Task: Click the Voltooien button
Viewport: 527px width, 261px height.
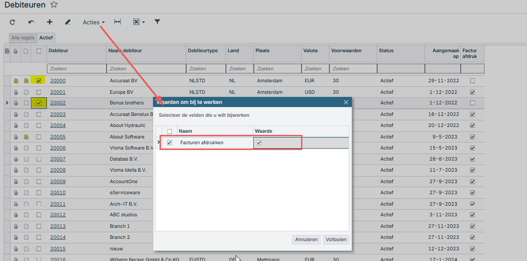Action: click(x=336, y=240)
